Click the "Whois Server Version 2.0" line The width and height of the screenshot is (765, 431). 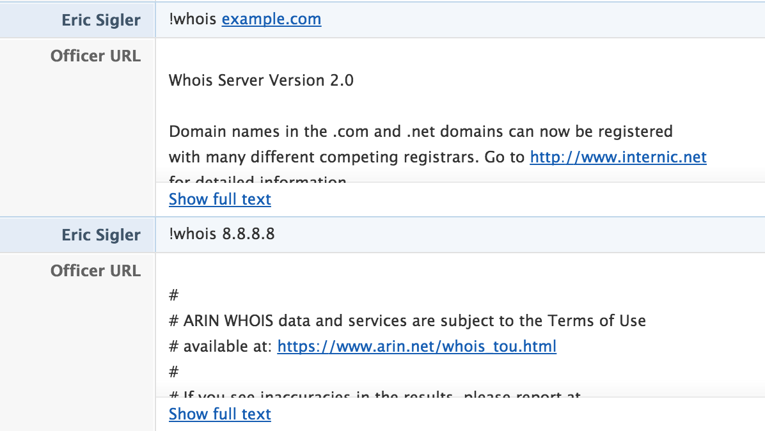pyautogui.click(x=261, y=80)
